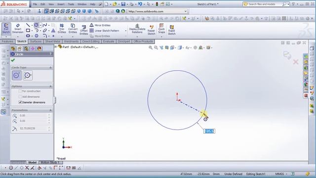Switch to the Model tab

click(32, 163)
